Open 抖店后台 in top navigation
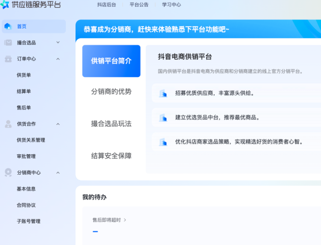Viewport: 321px width, 245px height. tap(106, 5)
